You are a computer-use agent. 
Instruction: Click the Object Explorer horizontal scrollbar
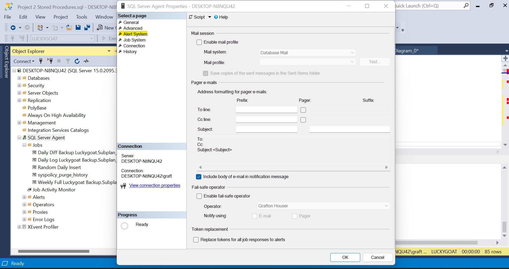(54, 251)
